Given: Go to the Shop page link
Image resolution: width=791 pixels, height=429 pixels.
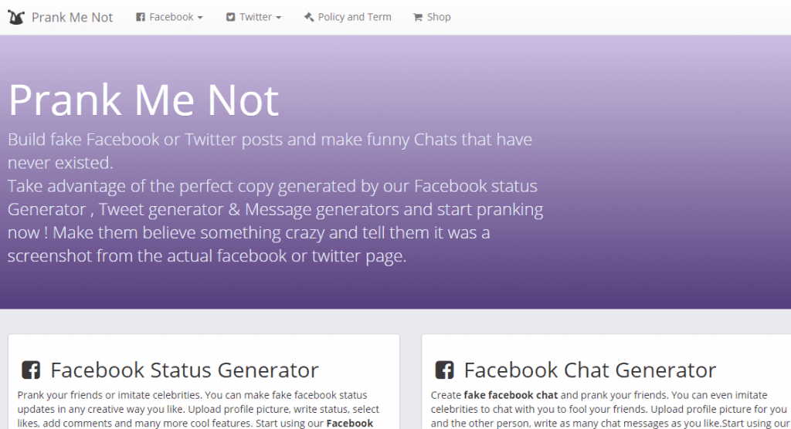Looking at the screenshot, I should pyautogui.click(x=439, y=17).
